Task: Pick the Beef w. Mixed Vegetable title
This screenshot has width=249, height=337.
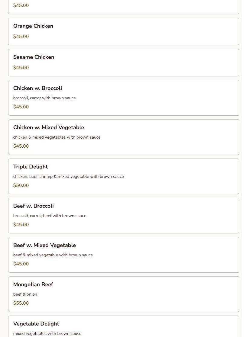Action: pos(44,245)
